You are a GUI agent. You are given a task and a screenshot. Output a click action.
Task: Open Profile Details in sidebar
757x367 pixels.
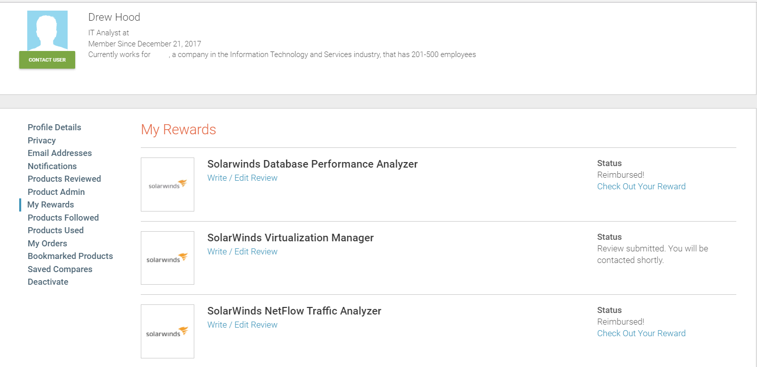(55, 127)
